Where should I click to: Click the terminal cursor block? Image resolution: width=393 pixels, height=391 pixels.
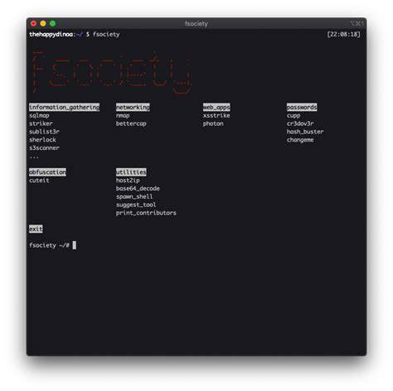point(75,245)
